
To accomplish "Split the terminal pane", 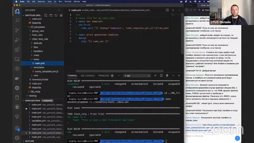I will (x=162, y=75).
